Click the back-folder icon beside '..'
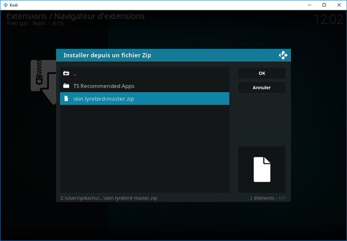The height and width of the screenshot is (241, 347). [x=66, y=73]
